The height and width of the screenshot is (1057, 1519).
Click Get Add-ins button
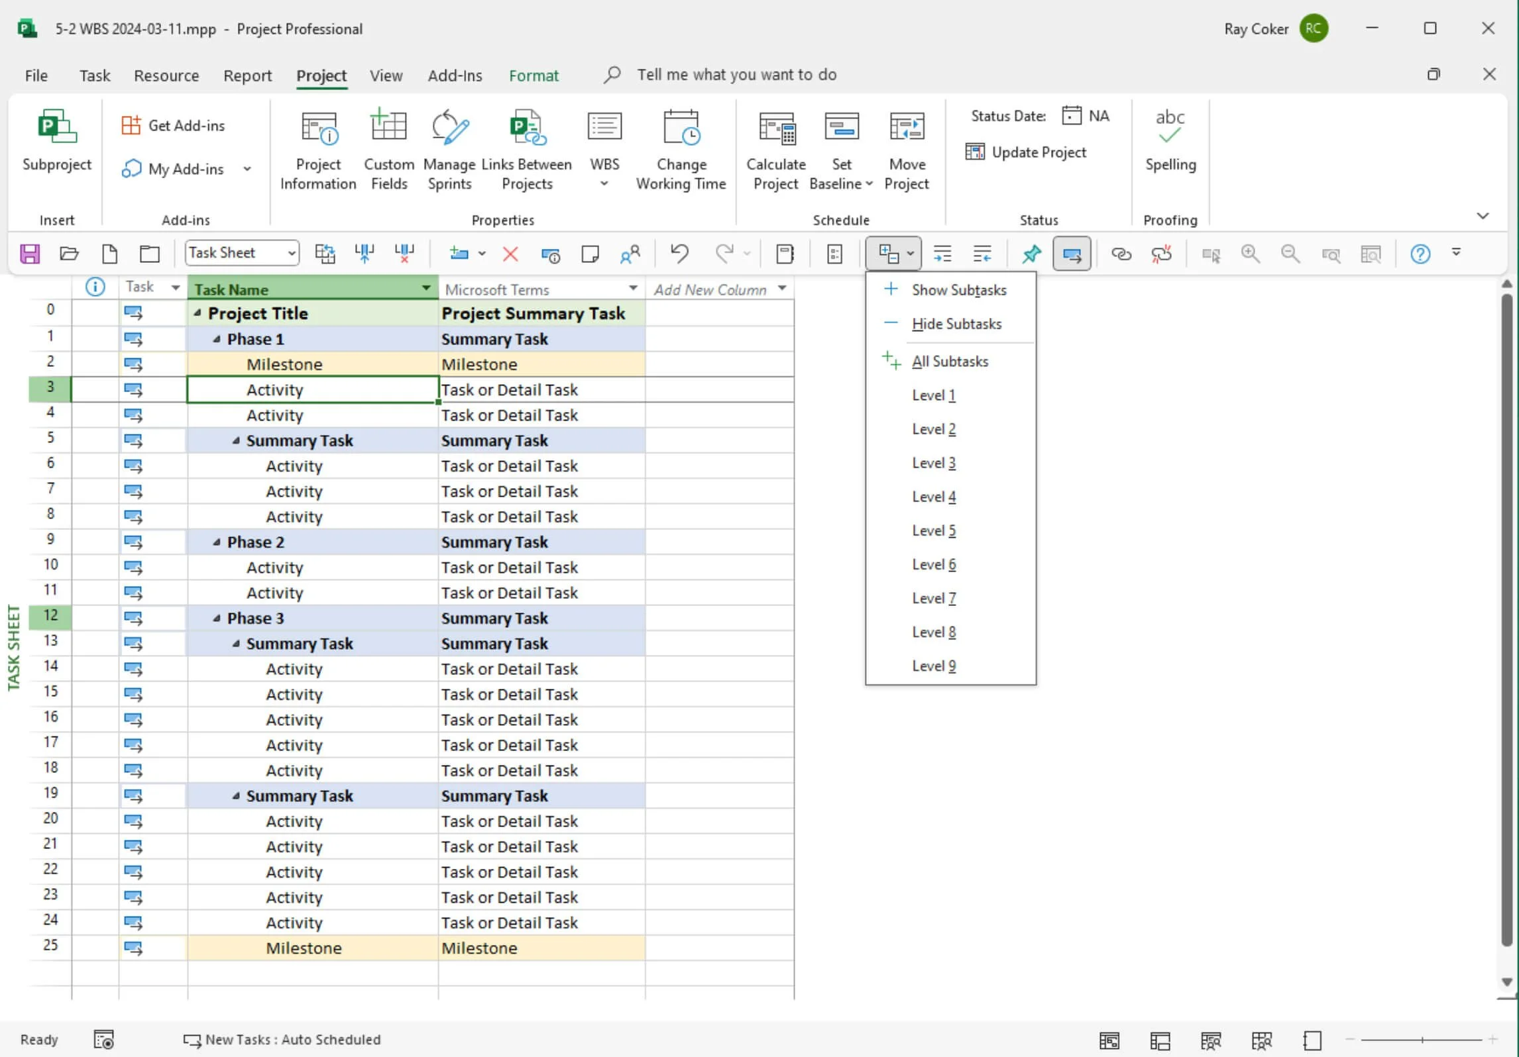(x=174, y=125)
